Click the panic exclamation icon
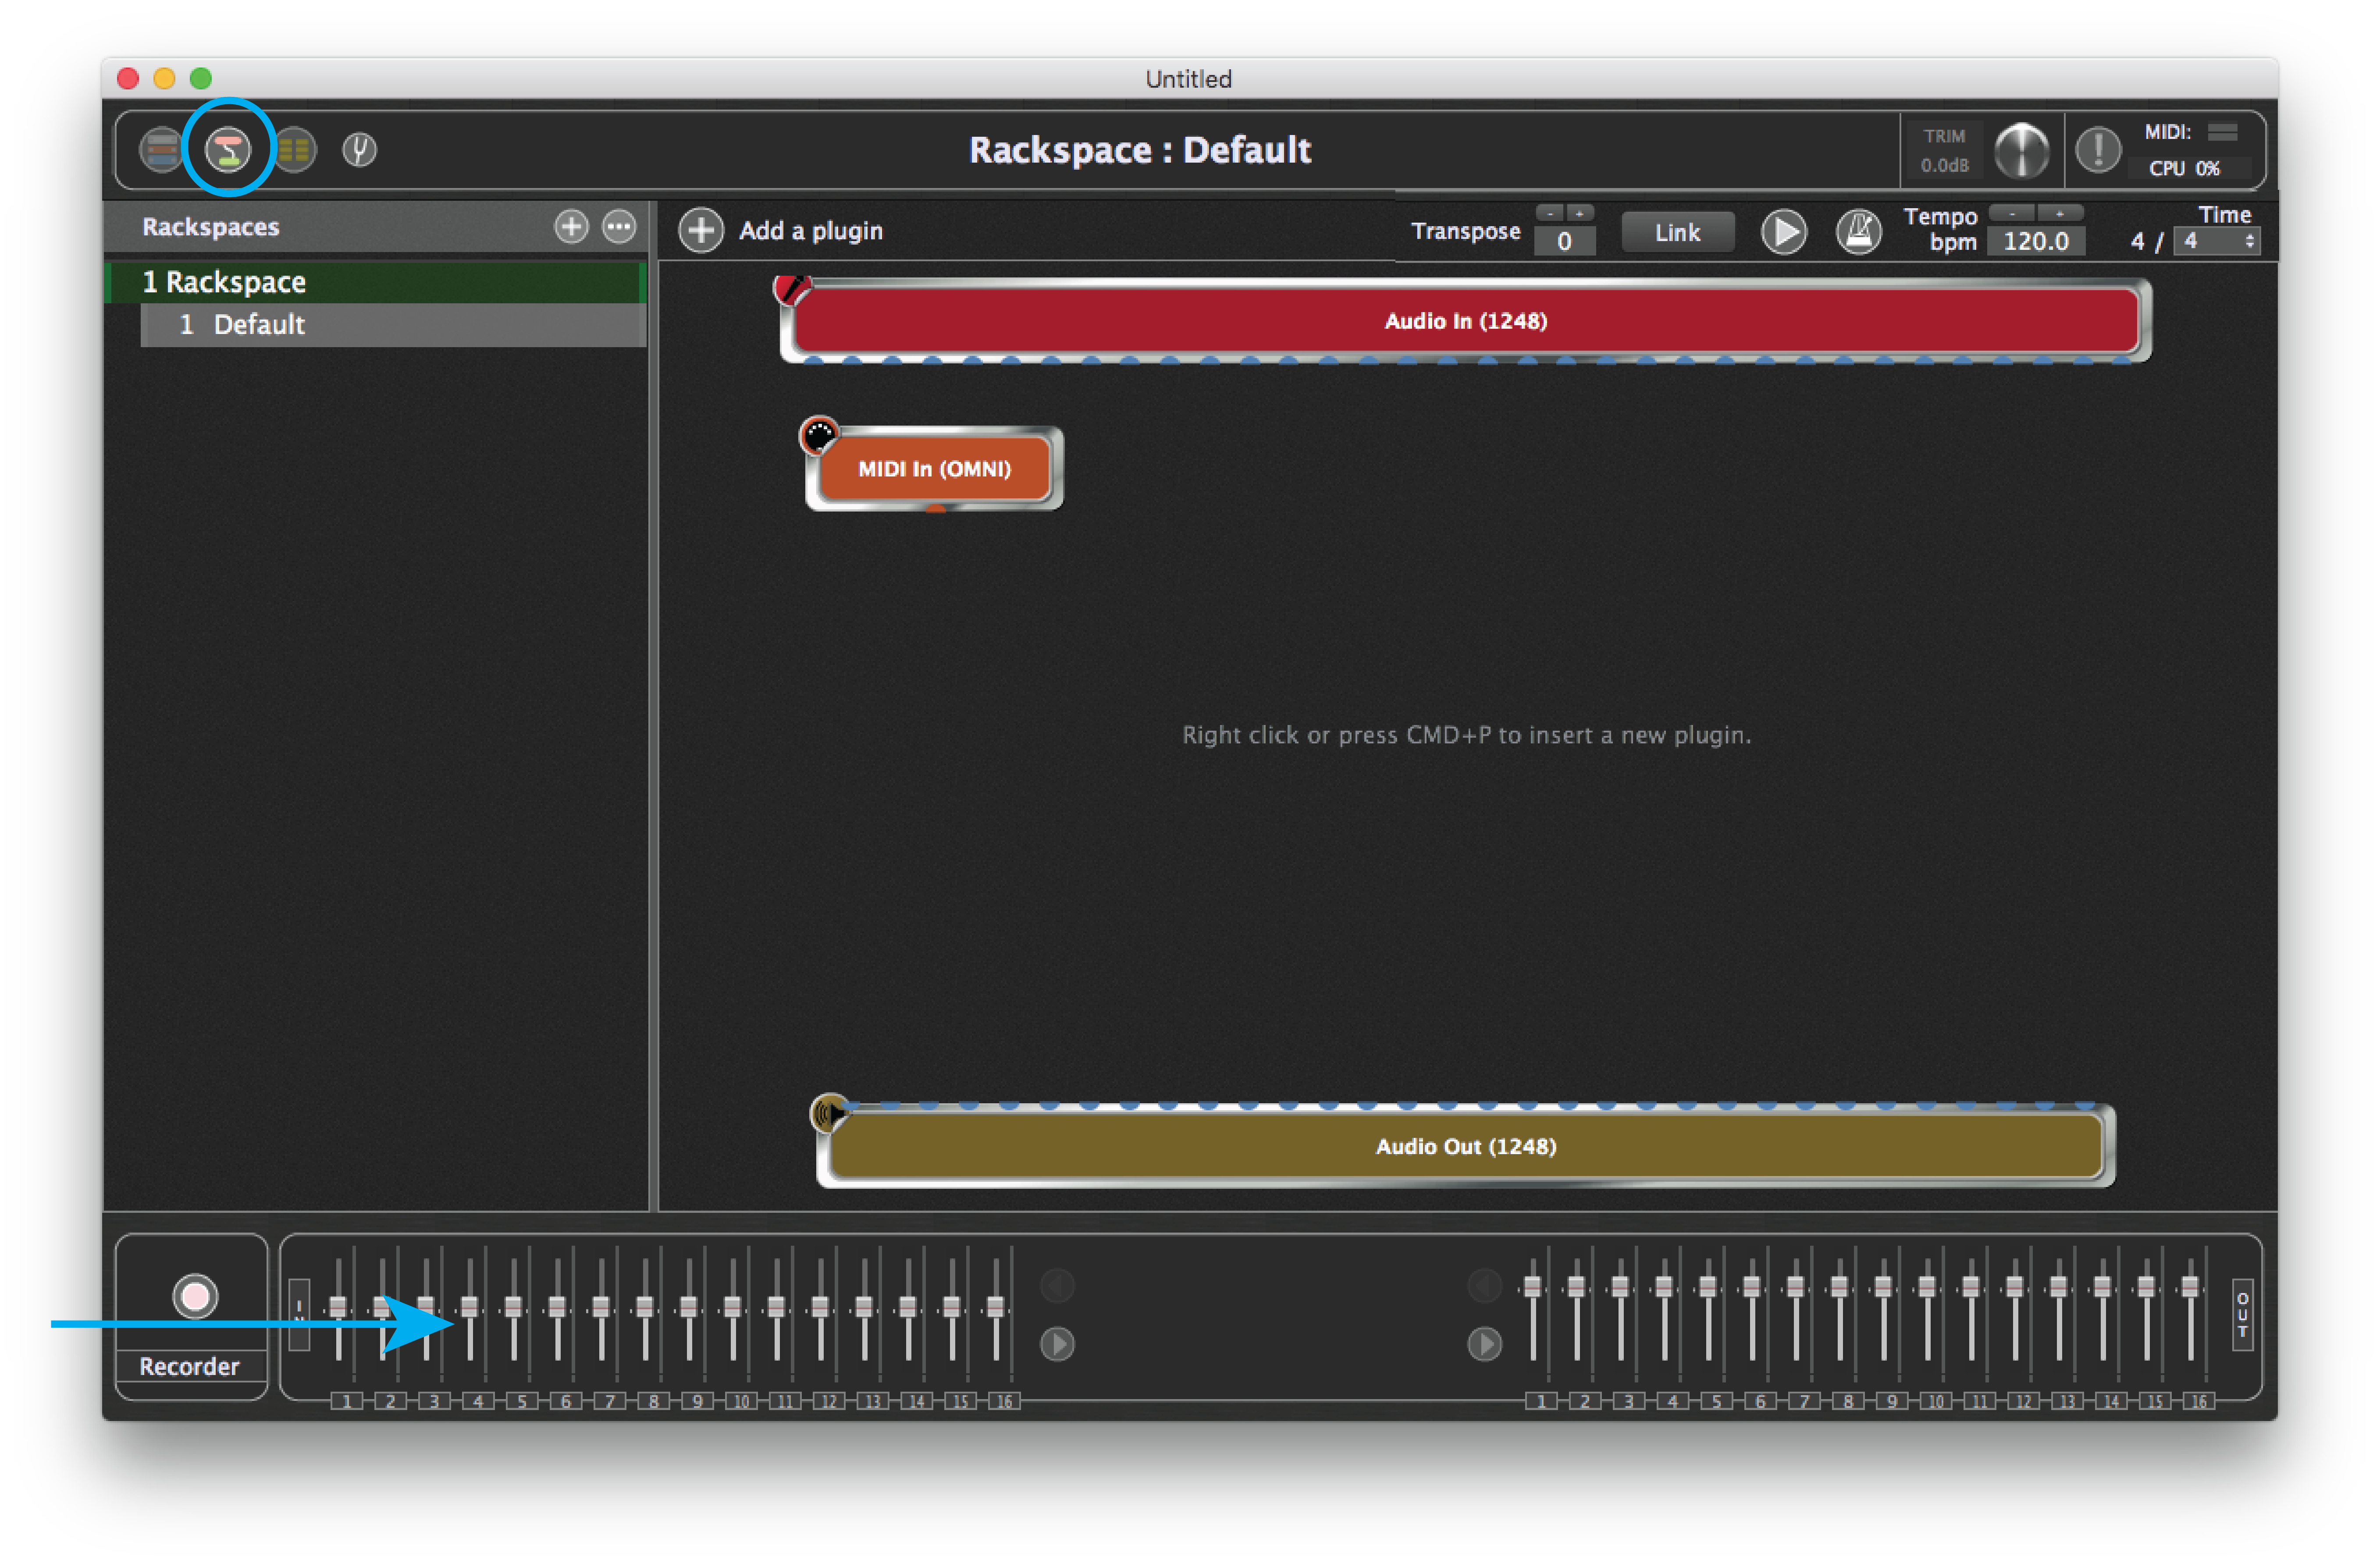2380x1567 pixels. click(2098, 150)
